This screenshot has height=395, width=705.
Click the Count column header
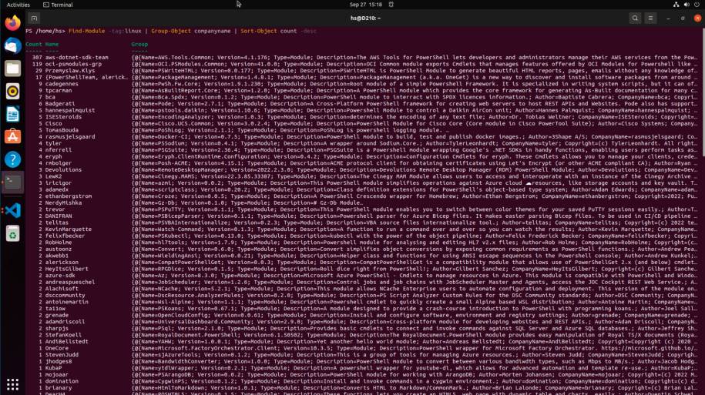point(34,45)
